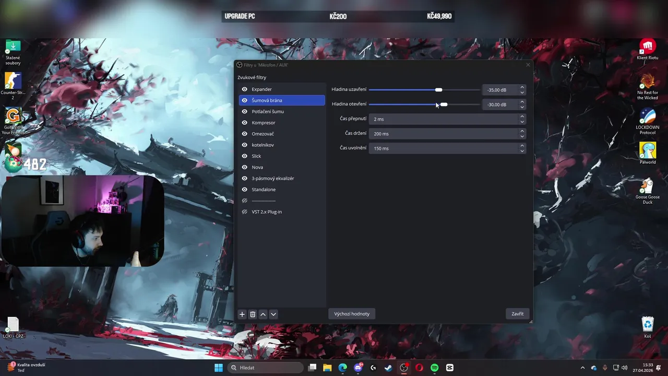Move selected filter up
The height and width of the screenshot is (376, 668).
pyautogui.click(x=263, y=314)
